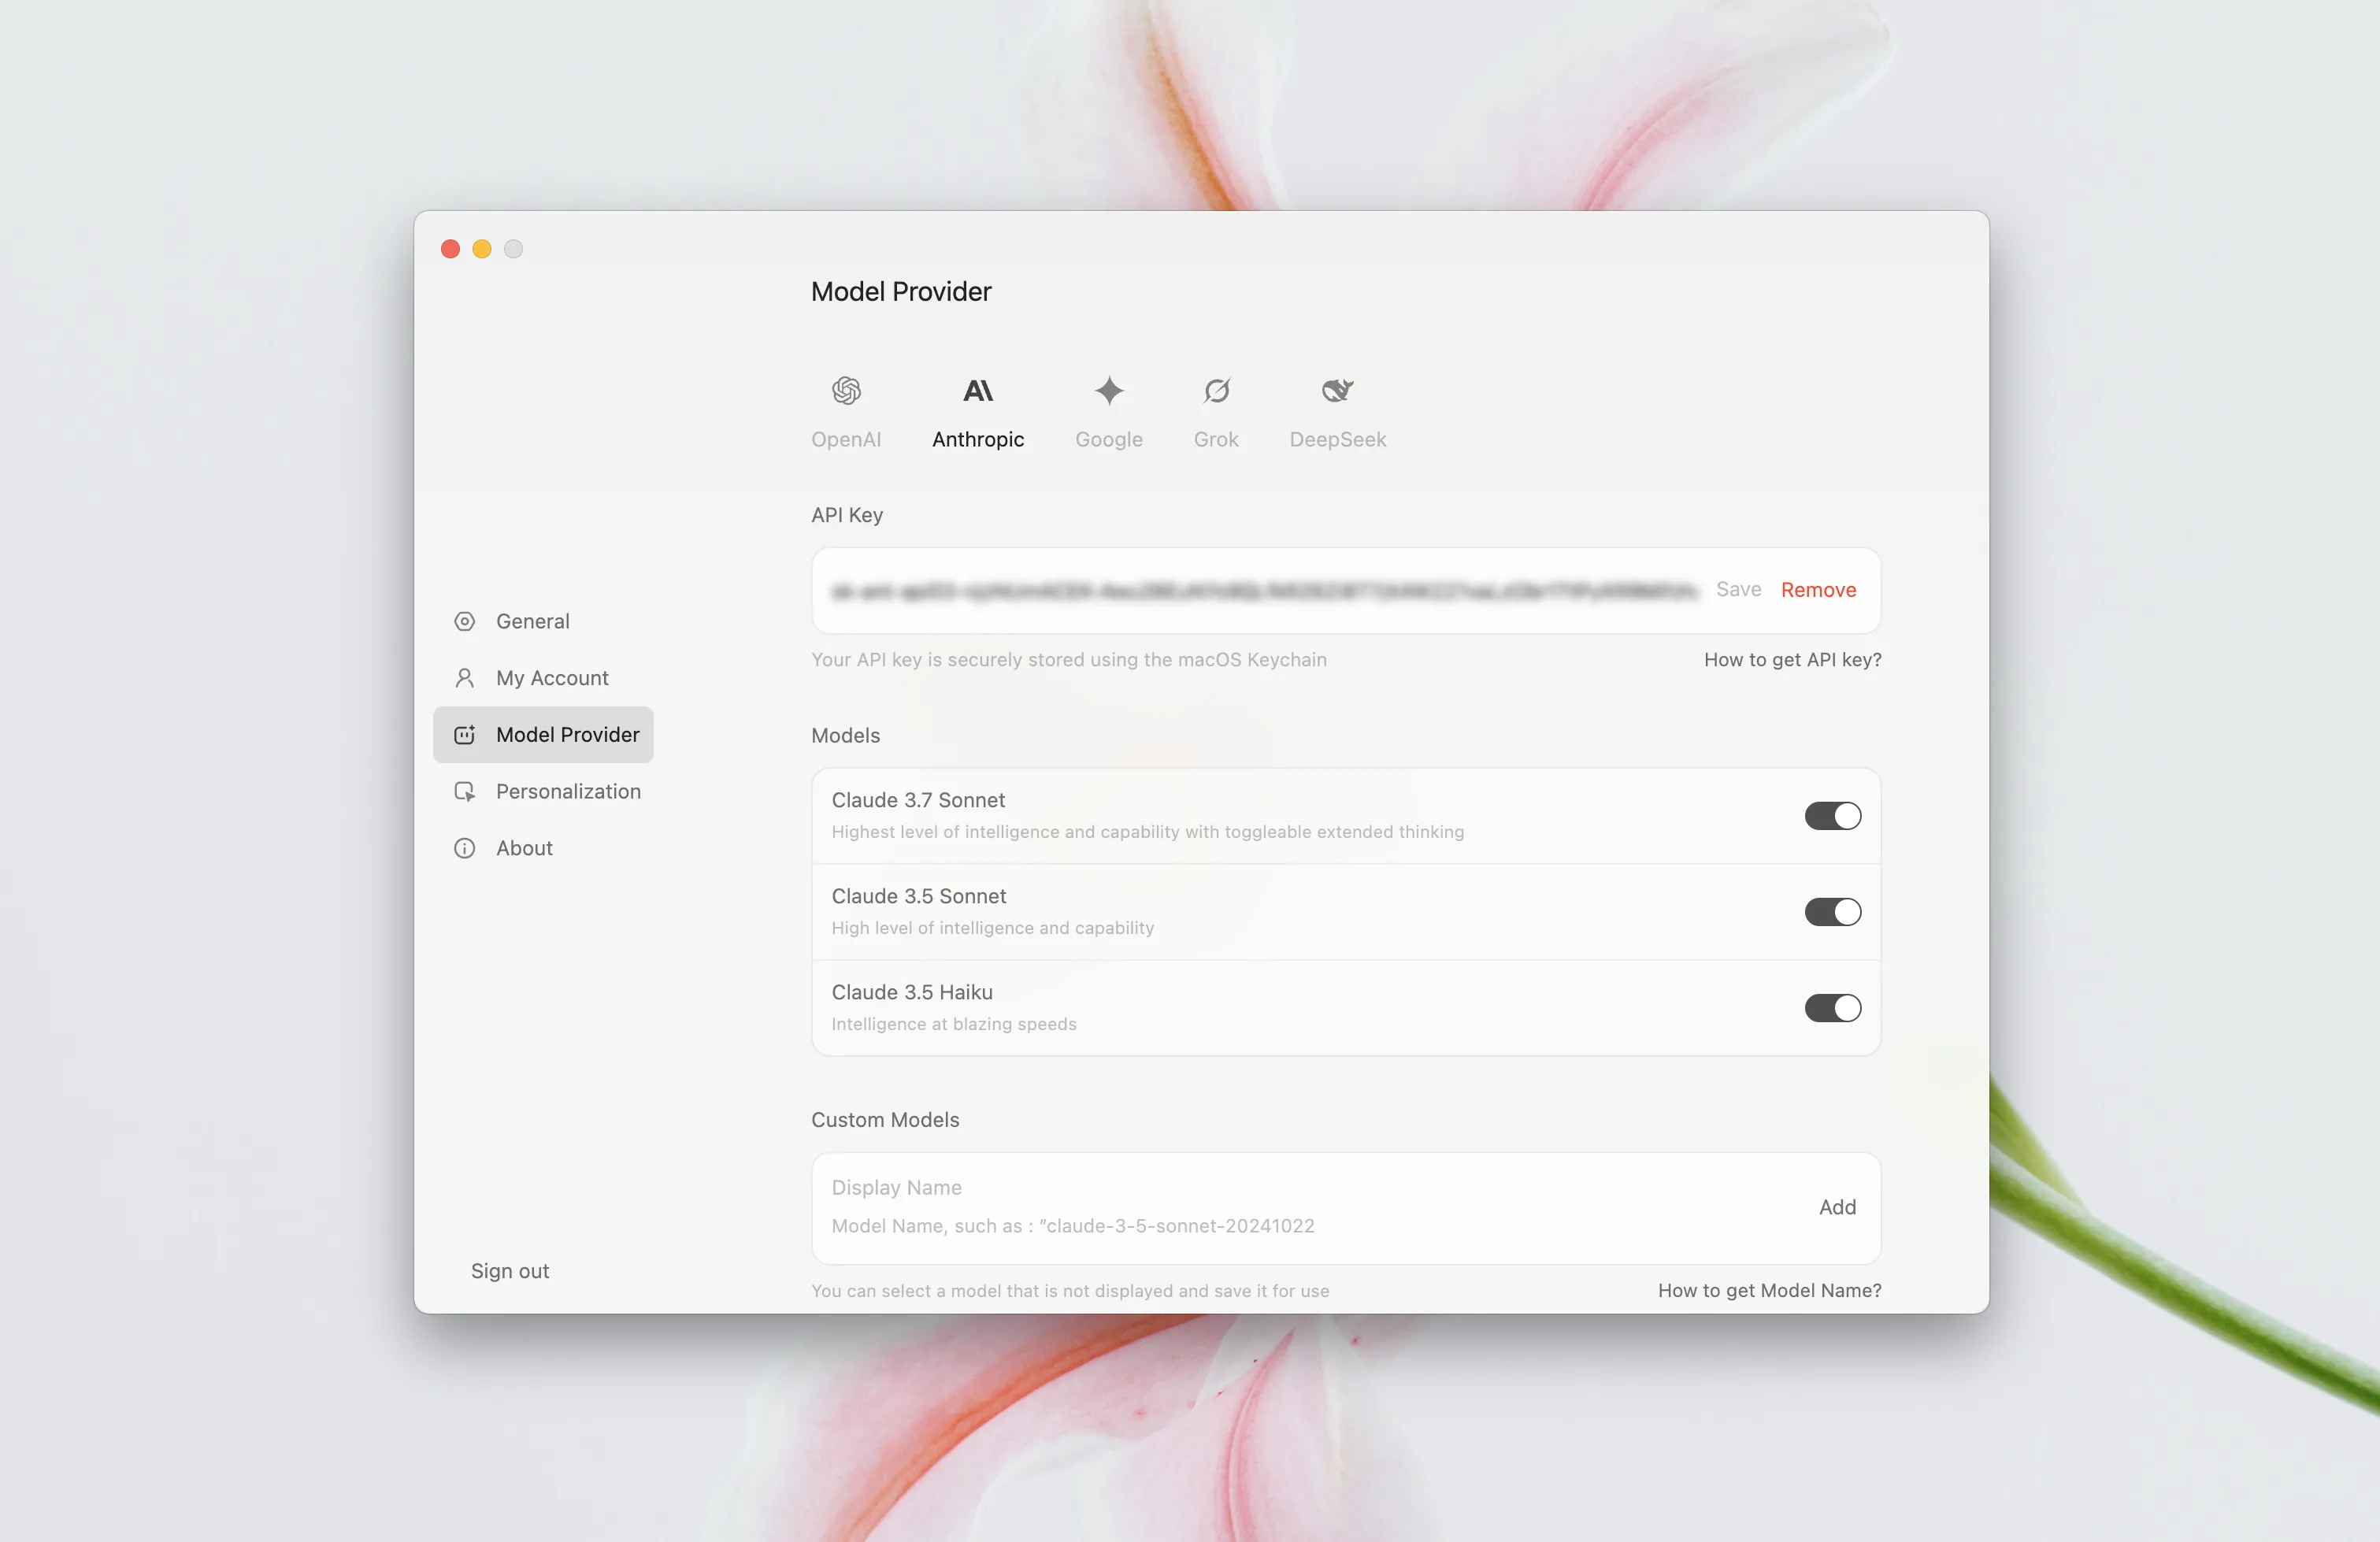Viewport: 2380px width, 1542px height.
Task: Switch to the Model Provider section
Action: 567,735
